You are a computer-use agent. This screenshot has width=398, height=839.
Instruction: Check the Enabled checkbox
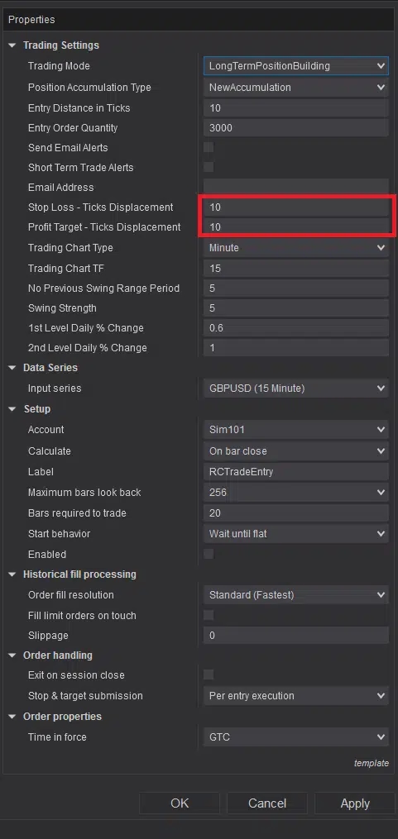(x=209, y=555)
